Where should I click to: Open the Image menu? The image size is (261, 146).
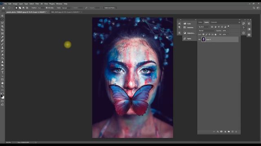point(15,4)
